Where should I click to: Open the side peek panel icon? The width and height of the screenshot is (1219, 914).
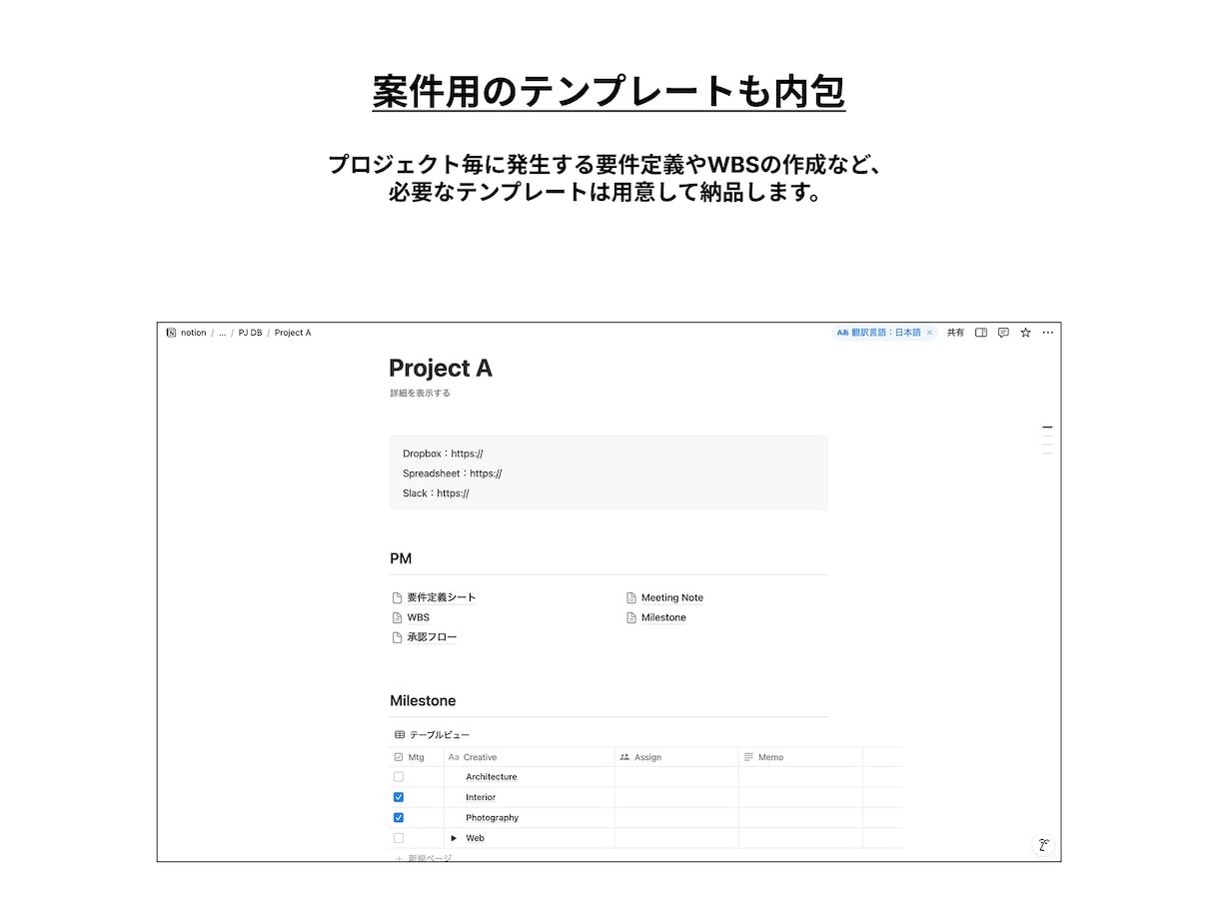click(981, 333)
